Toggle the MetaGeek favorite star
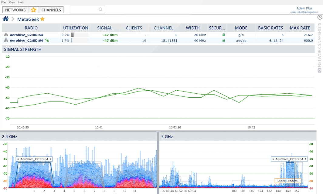The image size is (323, 194). click(x=42, y=19)
